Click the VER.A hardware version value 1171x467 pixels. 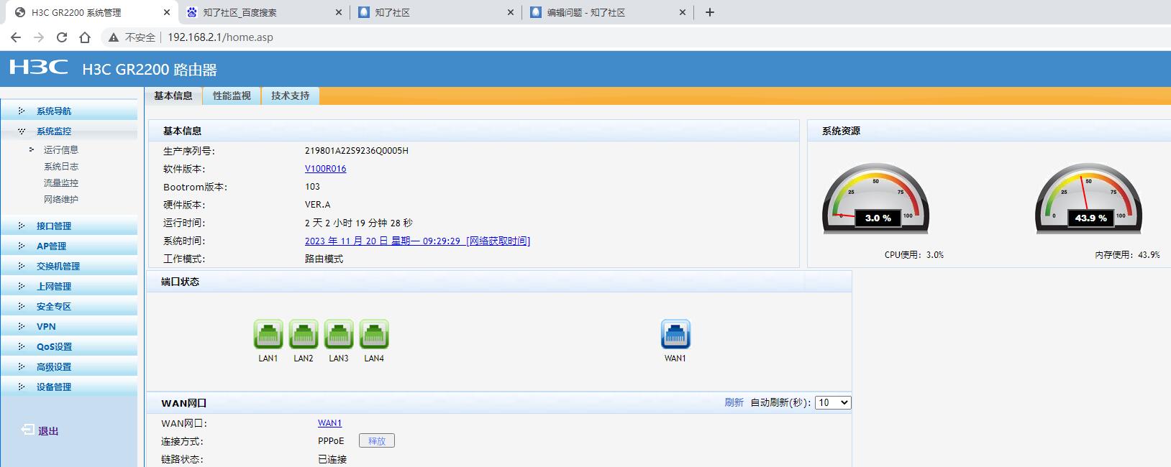click(318, 204)
